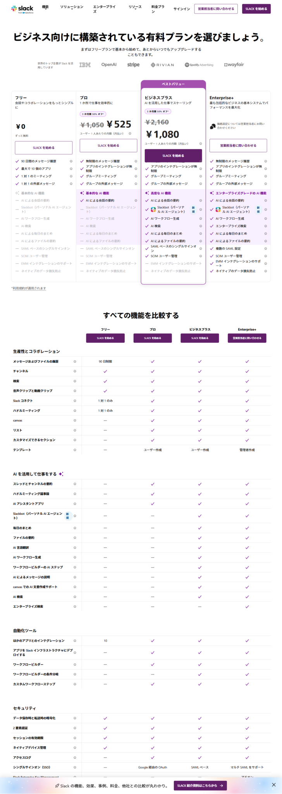282x794 pixels.
Task: Click the 50% オフ badge in ビジネスプラス card
Action: tap(158, 111)
